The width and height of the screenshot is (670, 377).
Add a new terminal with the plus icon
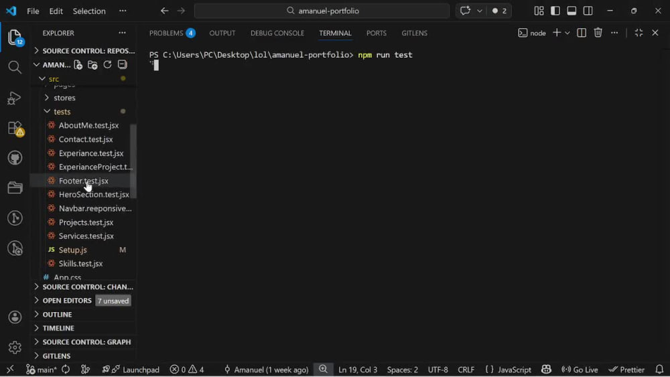coord(557,33)
